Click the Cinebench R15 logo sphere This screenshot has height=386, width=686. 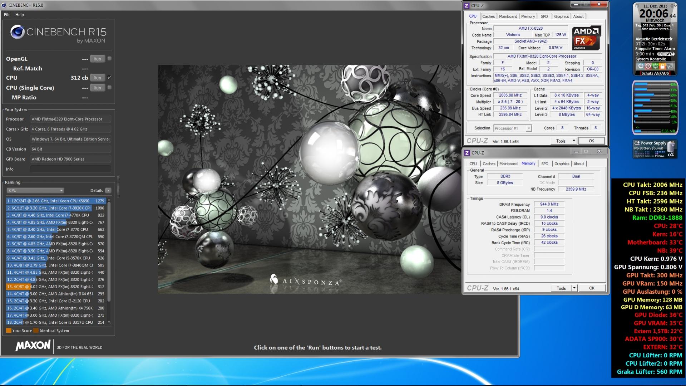coord(17,32)
